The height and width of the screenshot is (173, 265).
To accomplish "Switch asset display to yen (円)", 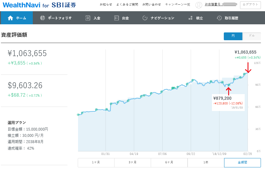I will [x=233, y=36].
